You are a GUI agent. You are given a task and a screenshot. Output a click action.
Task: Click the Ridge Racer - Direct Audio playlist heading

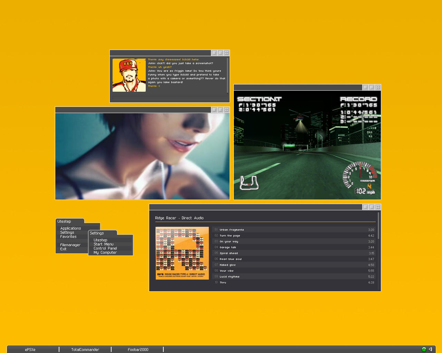[179, 218]
